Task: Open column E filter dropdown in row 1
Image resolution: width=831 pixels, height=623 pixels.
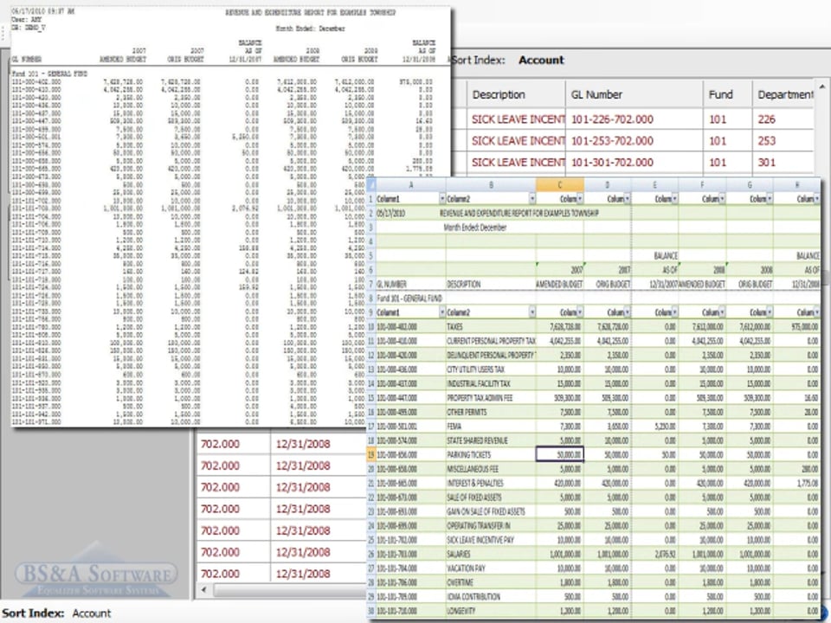Action: pos(674,199)
